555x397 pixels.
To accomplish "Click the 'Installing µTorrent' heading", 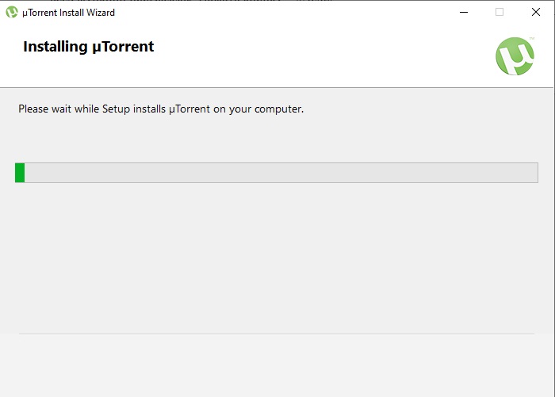I will pyautogui.click(x=89, y=47).
